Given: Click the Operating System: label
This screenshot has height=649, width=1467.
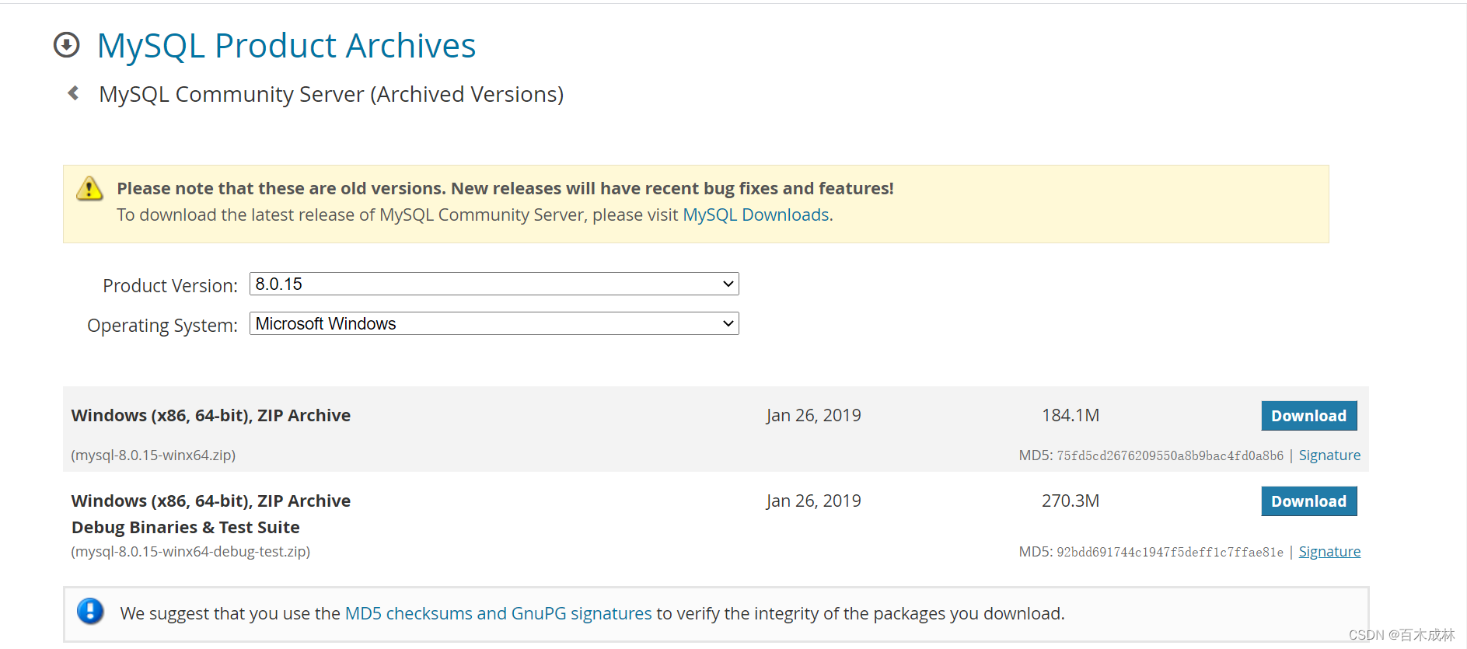Looking at the screenshot, I should point(162,326).
